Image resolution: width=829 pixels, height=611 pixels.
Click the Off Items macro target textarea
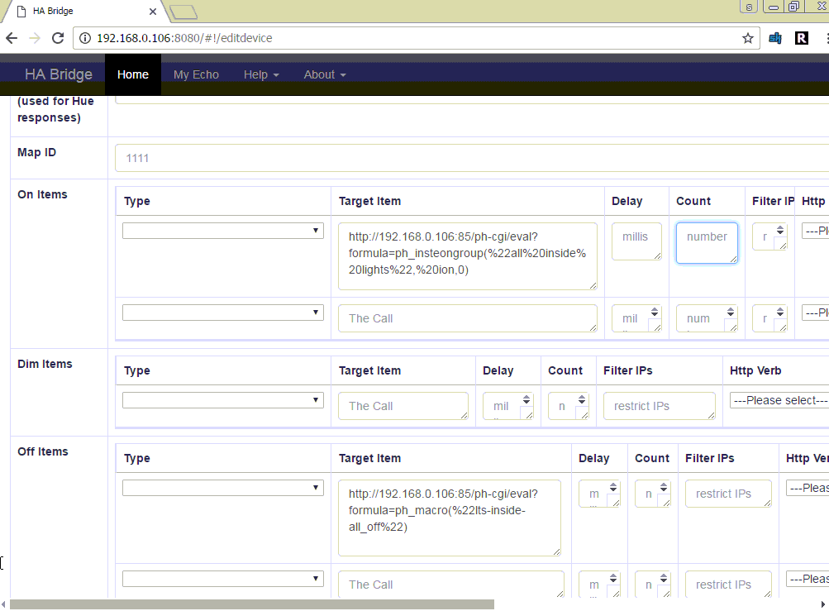450,518
